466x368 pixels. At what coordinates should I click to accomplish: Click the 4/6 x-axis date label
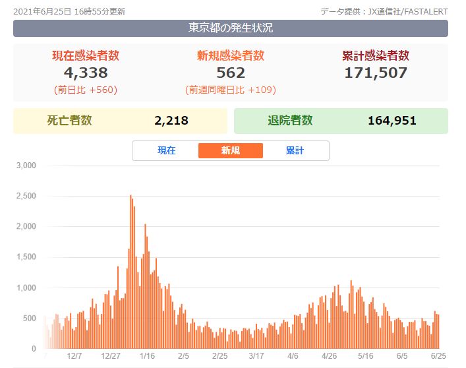click(293, 356)
